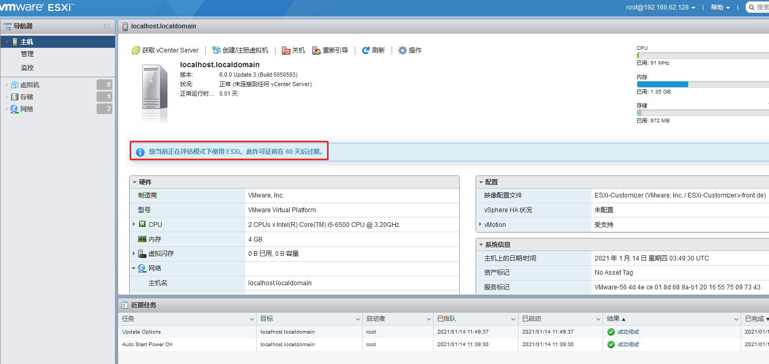
Task: Click the green success icon for Update Options
Action: (611, 332)
